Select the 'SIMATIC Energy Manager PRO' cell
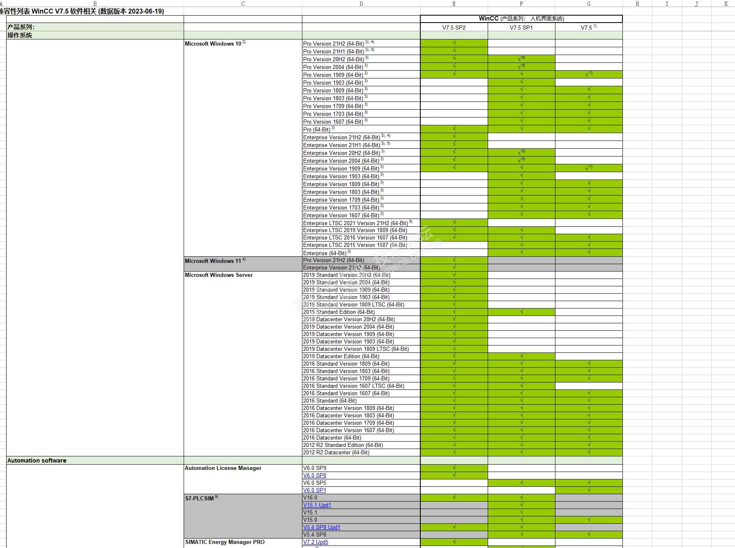The image size is (735, 548). pyautogui.click(x=243, y=542)
